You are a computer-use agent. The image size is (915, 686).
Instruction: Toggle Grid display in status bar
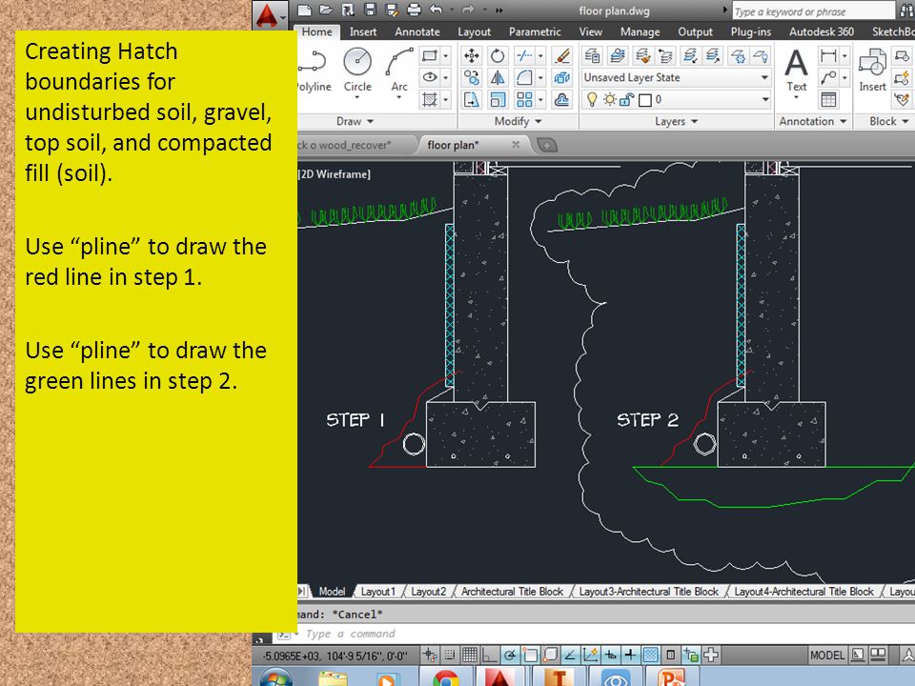[470, 656]
